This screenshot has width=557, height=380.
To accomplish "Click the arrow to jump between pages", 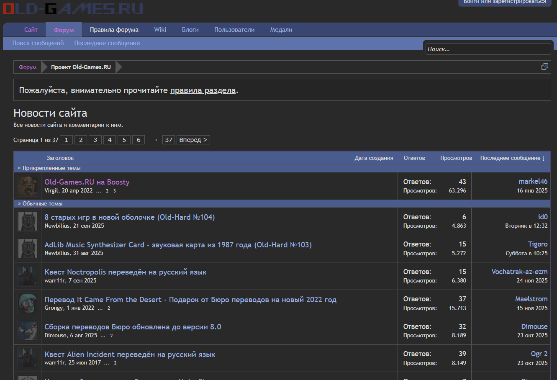I will [154, 140].
